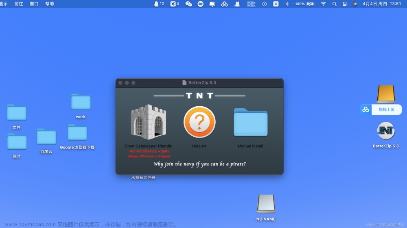The width and height of the screenshot is (407, 228).
Task: Open the Bluetooth menu bar icon
Action: 287,4
